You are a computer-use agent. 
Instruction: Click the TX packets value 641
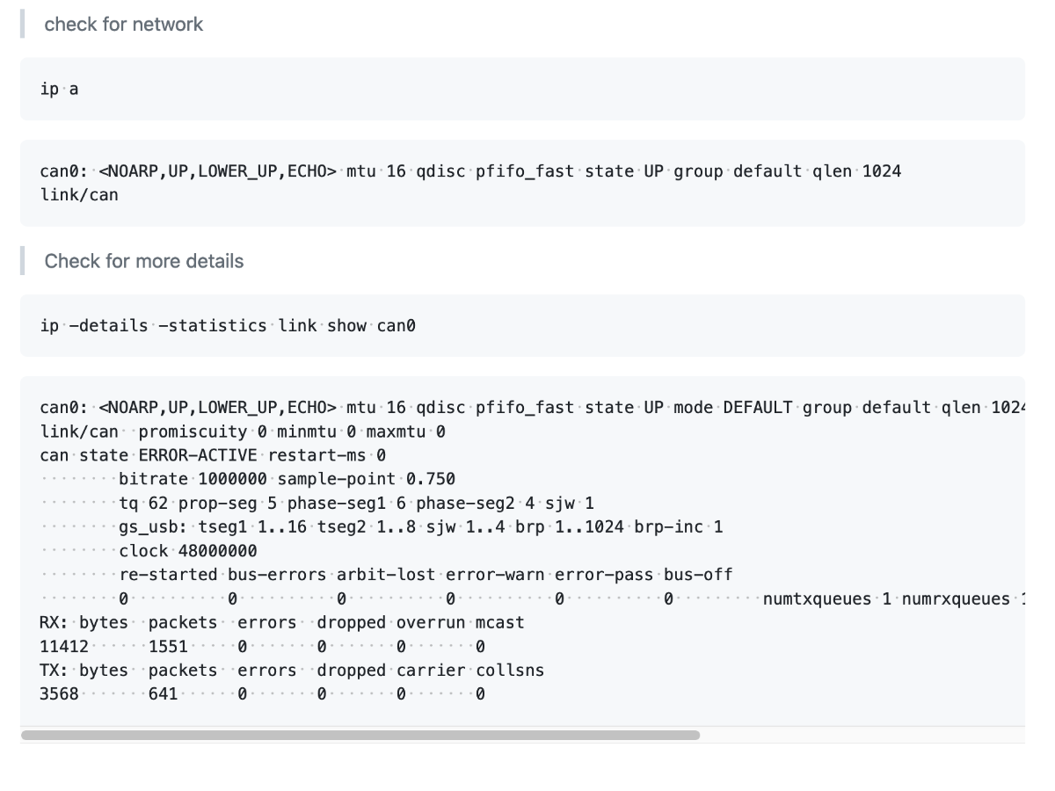163,694
